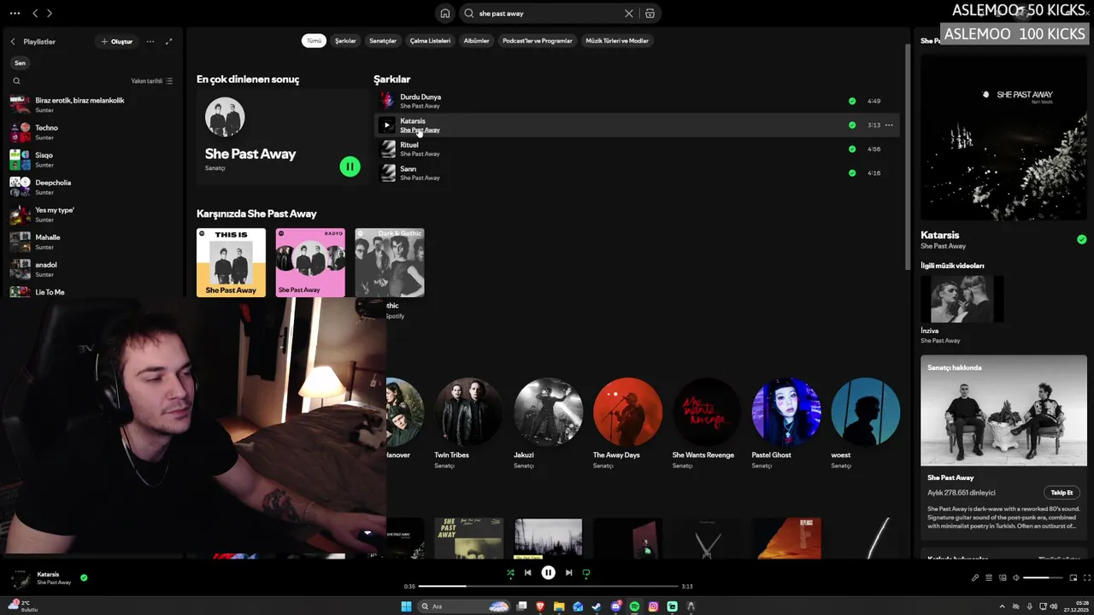
Task: Go back using the top navigation arrow
Action: tap(35, 14)
